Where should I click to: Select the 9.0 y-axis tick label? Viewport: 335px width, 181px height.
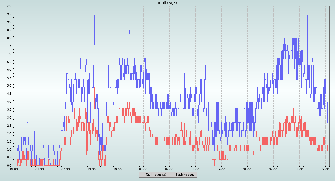(x=9, y=22)
